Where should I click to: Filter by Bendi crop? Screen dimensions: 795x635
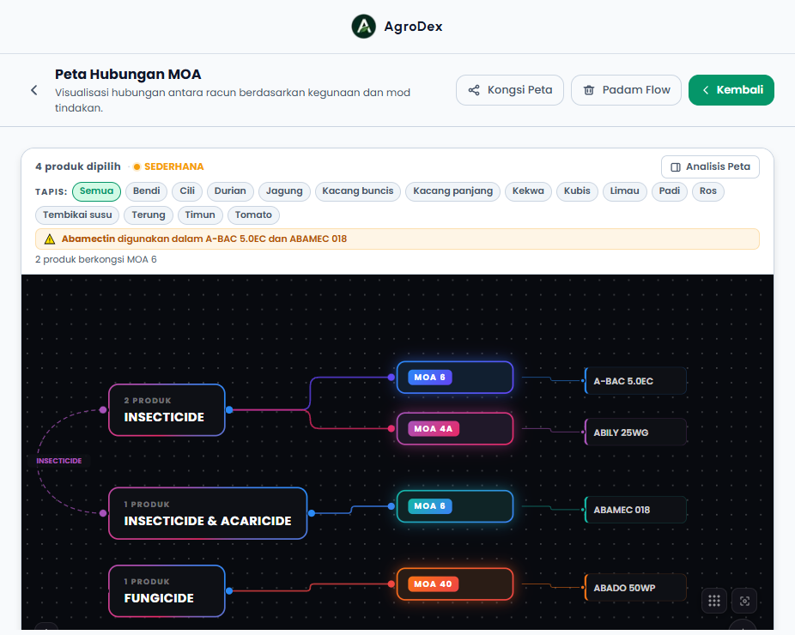click(146, 191)
